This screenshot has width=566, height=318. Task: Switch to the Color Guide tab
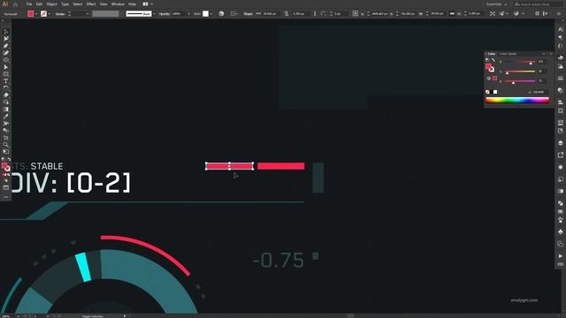click(508, 54)
